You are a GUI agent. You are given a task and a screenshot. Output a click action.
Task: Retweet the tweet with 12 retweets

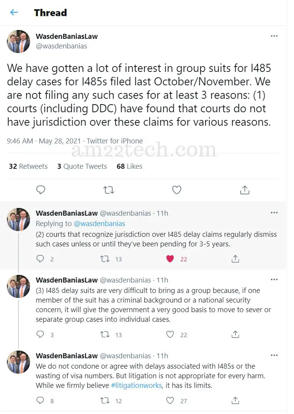pos(105,401)
